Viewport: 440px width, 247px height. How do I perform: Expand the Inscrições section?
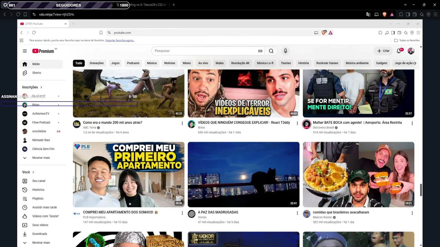(32, 87)
